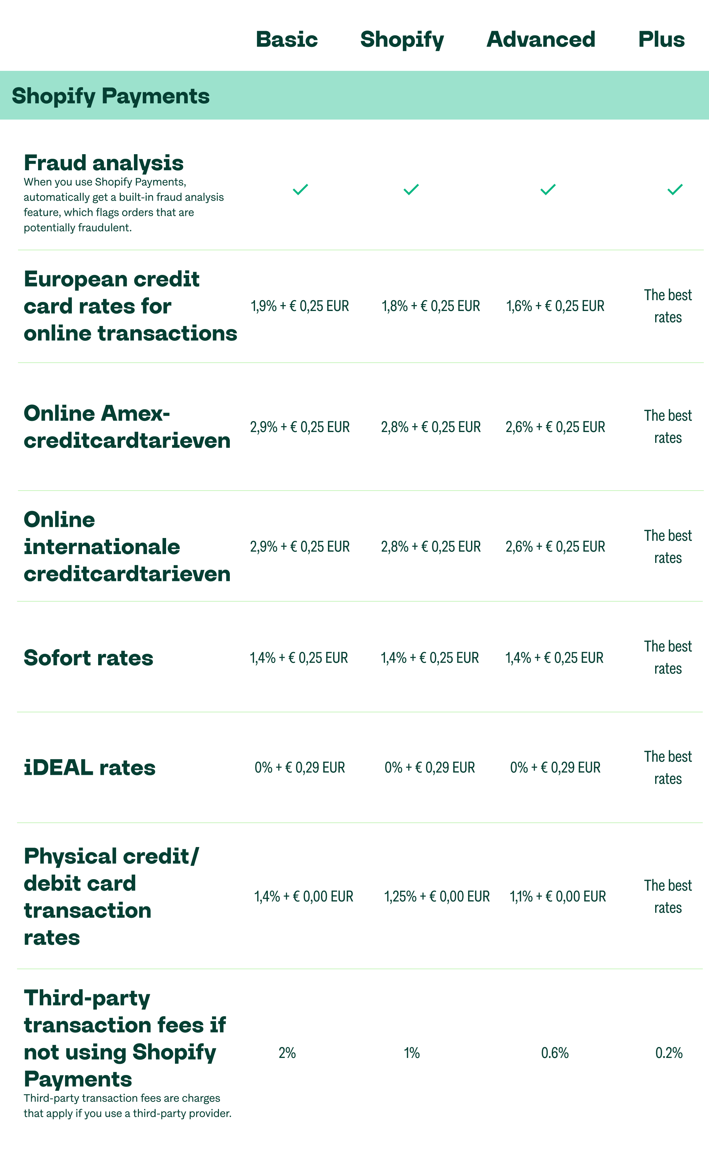Click the Plus plan 0.2% third-party fee
Screen dimensions: 709x1158
(x=669, y=1053)
